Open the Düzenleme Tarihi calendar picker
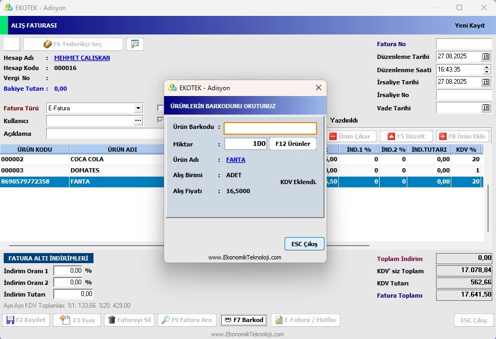Screen dimensions: 496x339 click(486, 57)
